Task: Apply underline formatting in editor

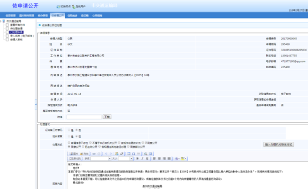Action: point(147,158)
